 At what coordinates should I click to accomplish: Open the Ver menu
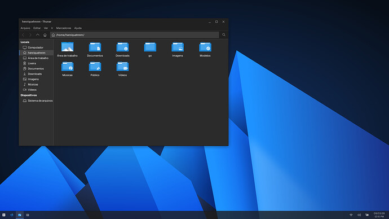pyautogui.click(x=46, y=28)
